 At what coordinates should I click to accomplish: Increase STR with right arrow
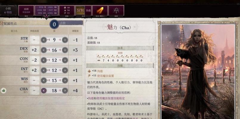tap(65, 40)
